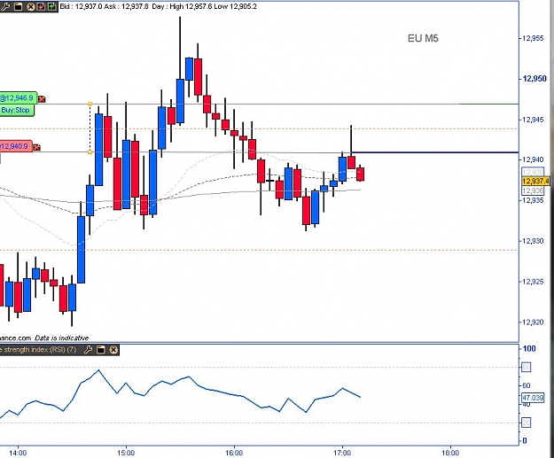Screen dimensions: 554x458
Task: Close the RSI indicator panel
Action: click(x=113, y=350)
